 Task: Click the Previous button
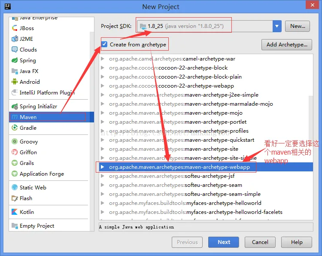pos(187,242)
